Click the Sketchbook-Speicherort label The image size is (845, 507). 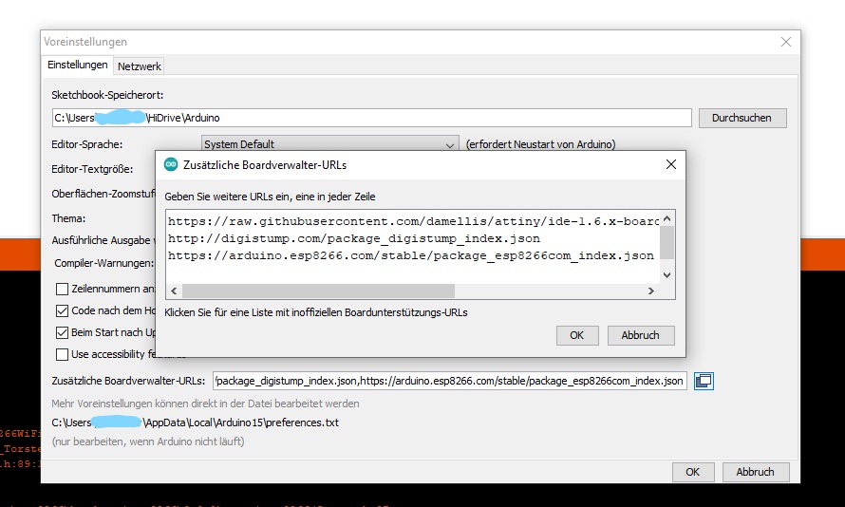(x=107, y=95)
